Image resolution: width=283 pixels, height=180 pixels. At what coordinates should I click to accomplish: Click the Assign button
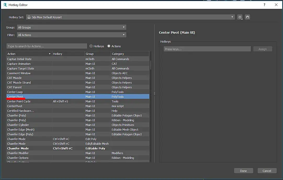pyautogui.click(x=263, y=49)
